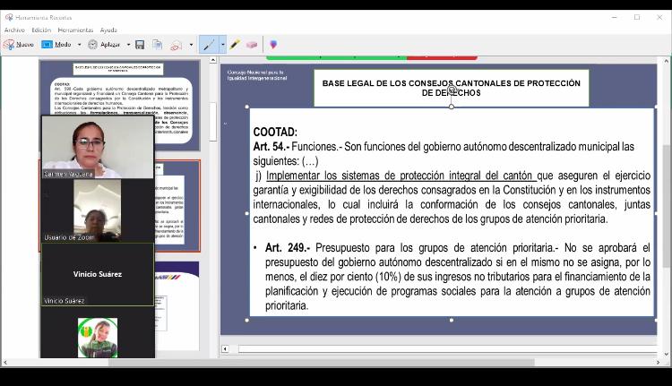Open Paint 3D editing icon
Viewport: 672px width, 386px height.
point(273,45)
